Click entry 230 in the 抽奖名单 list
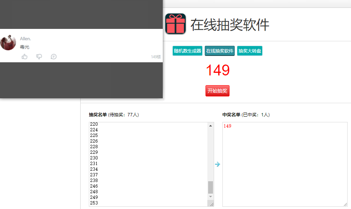 (x=94, y=158)
